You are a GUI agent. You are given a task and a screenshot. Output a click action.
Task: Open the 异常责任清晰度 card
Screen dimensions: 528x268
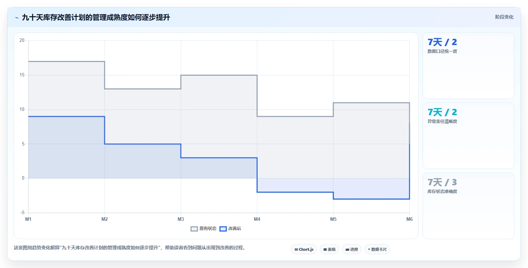tap(468, 136)
